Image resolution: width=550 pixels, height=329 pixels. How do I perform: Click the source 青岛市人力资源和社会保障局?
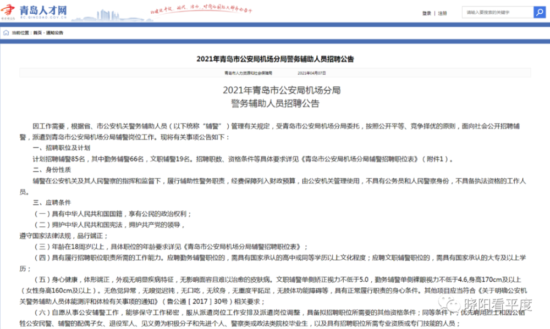coord(249,73)
